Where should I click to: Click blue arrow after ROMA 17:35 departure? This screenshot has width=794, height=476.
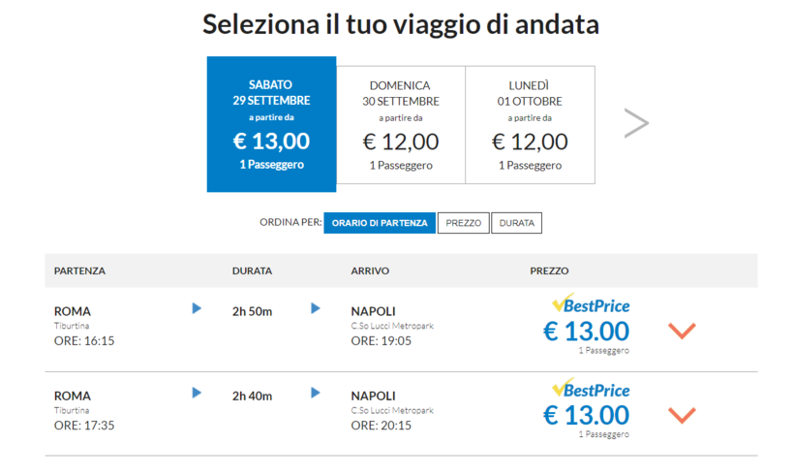(197, 393)
